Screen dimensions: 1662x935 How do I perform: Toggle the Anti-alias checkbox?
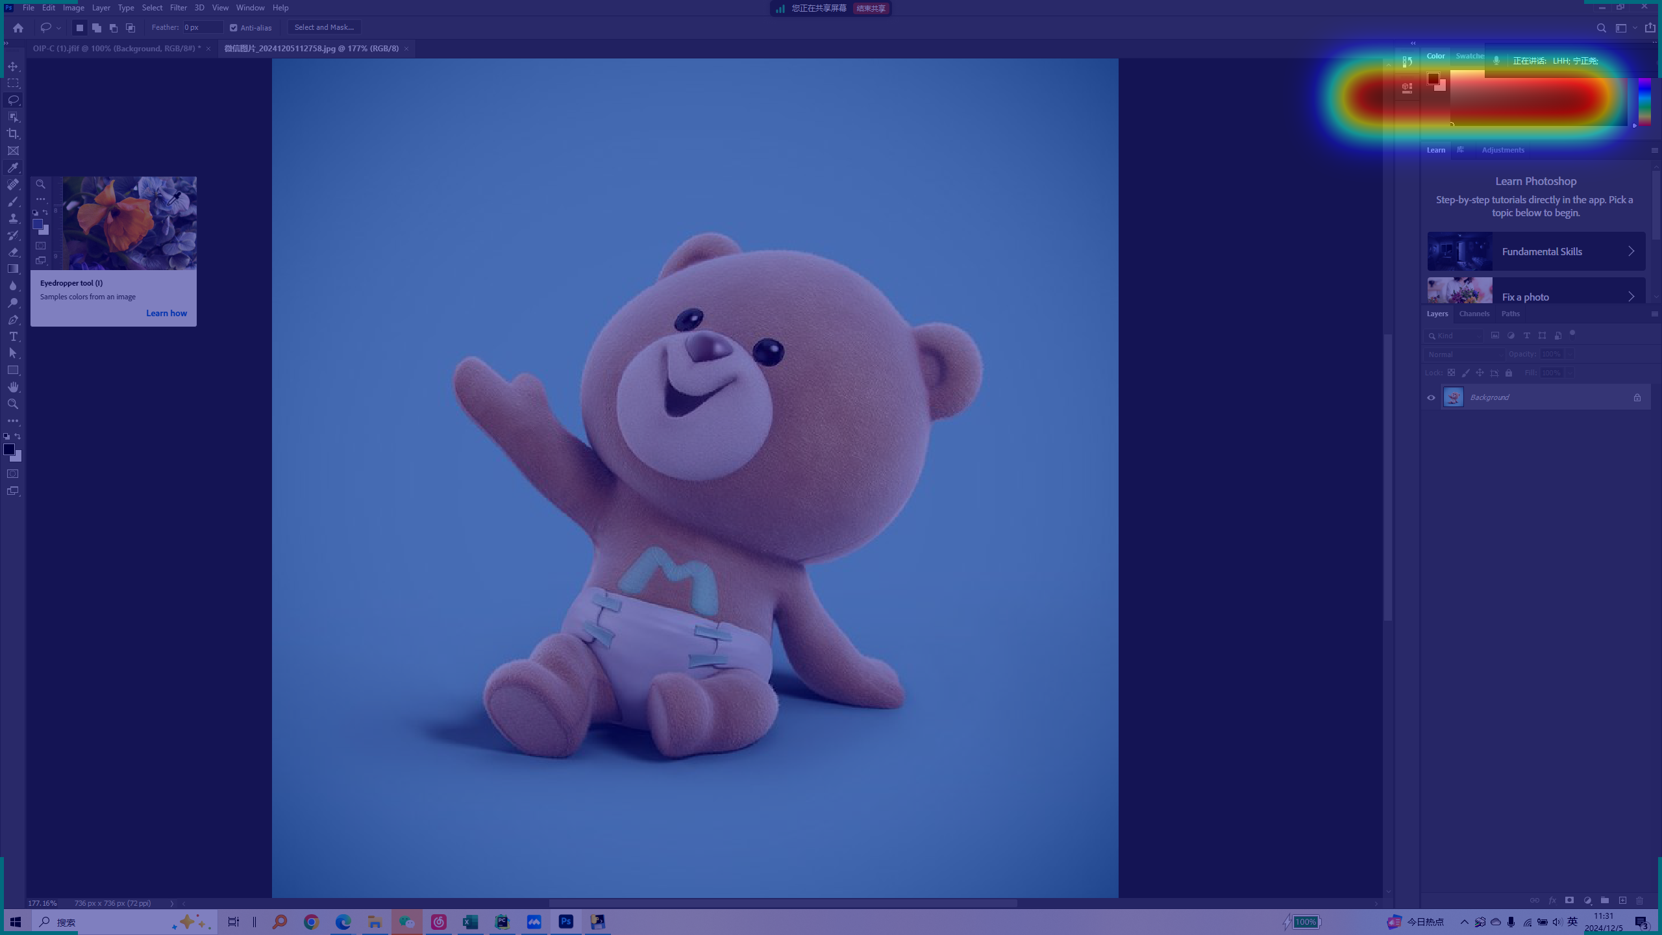point(234,27)
